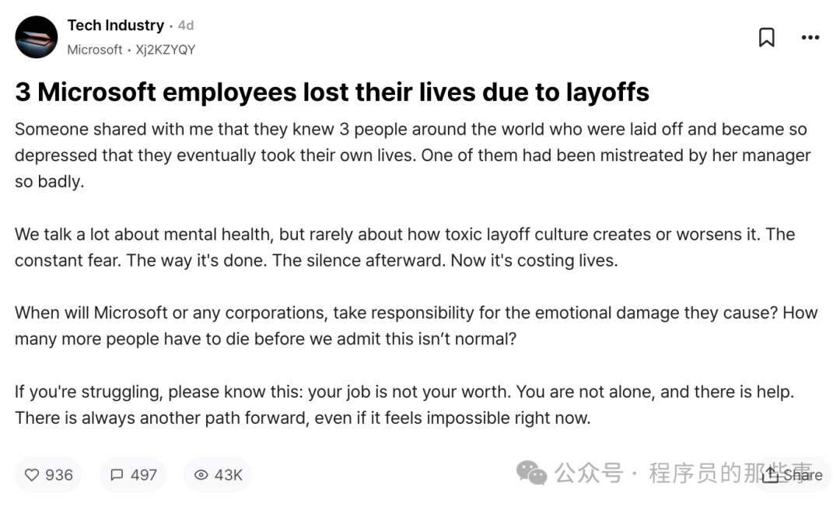The image size is (840, 507).
Task: Open the 497 comments via speech bubble
Action: coord(117,475)
